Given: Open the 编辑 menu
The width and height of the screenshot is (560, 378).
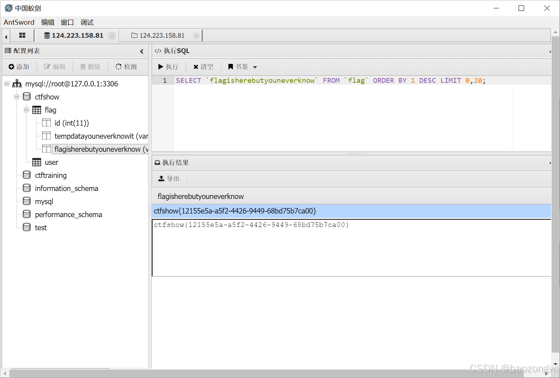Looking at the screenshot, I should point(48,22).
